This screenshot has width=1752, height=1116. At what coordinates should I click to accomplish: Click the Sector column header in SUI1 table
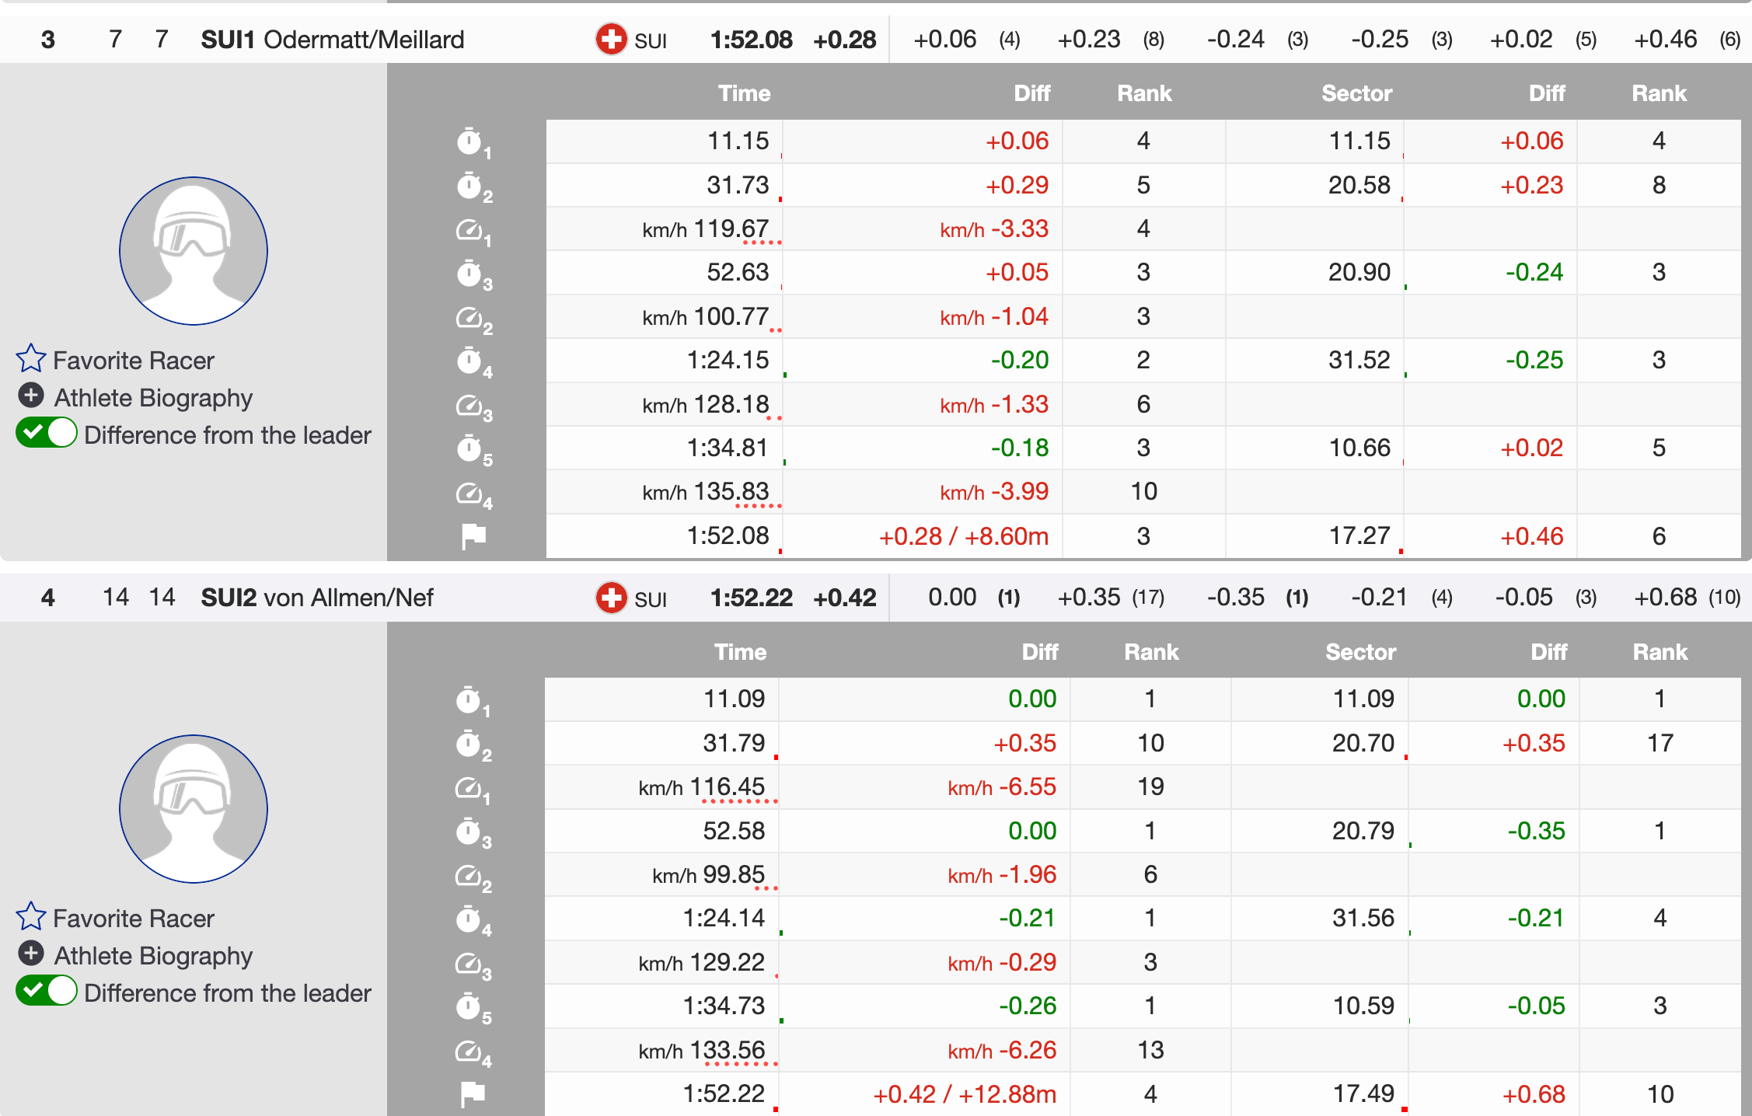pyautogui.click(x=1356, y=93)
